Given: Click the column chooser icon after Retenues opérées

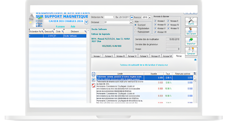Looking at the screenshot, I should [195, 74].
